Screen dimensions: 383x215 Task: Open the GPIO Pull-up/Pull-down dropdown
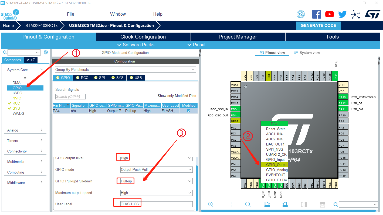pyautogui.click(x=157, y=181)
